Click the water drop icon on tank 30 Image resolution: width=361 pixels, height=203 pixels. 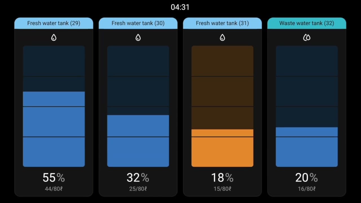point(138,37)
